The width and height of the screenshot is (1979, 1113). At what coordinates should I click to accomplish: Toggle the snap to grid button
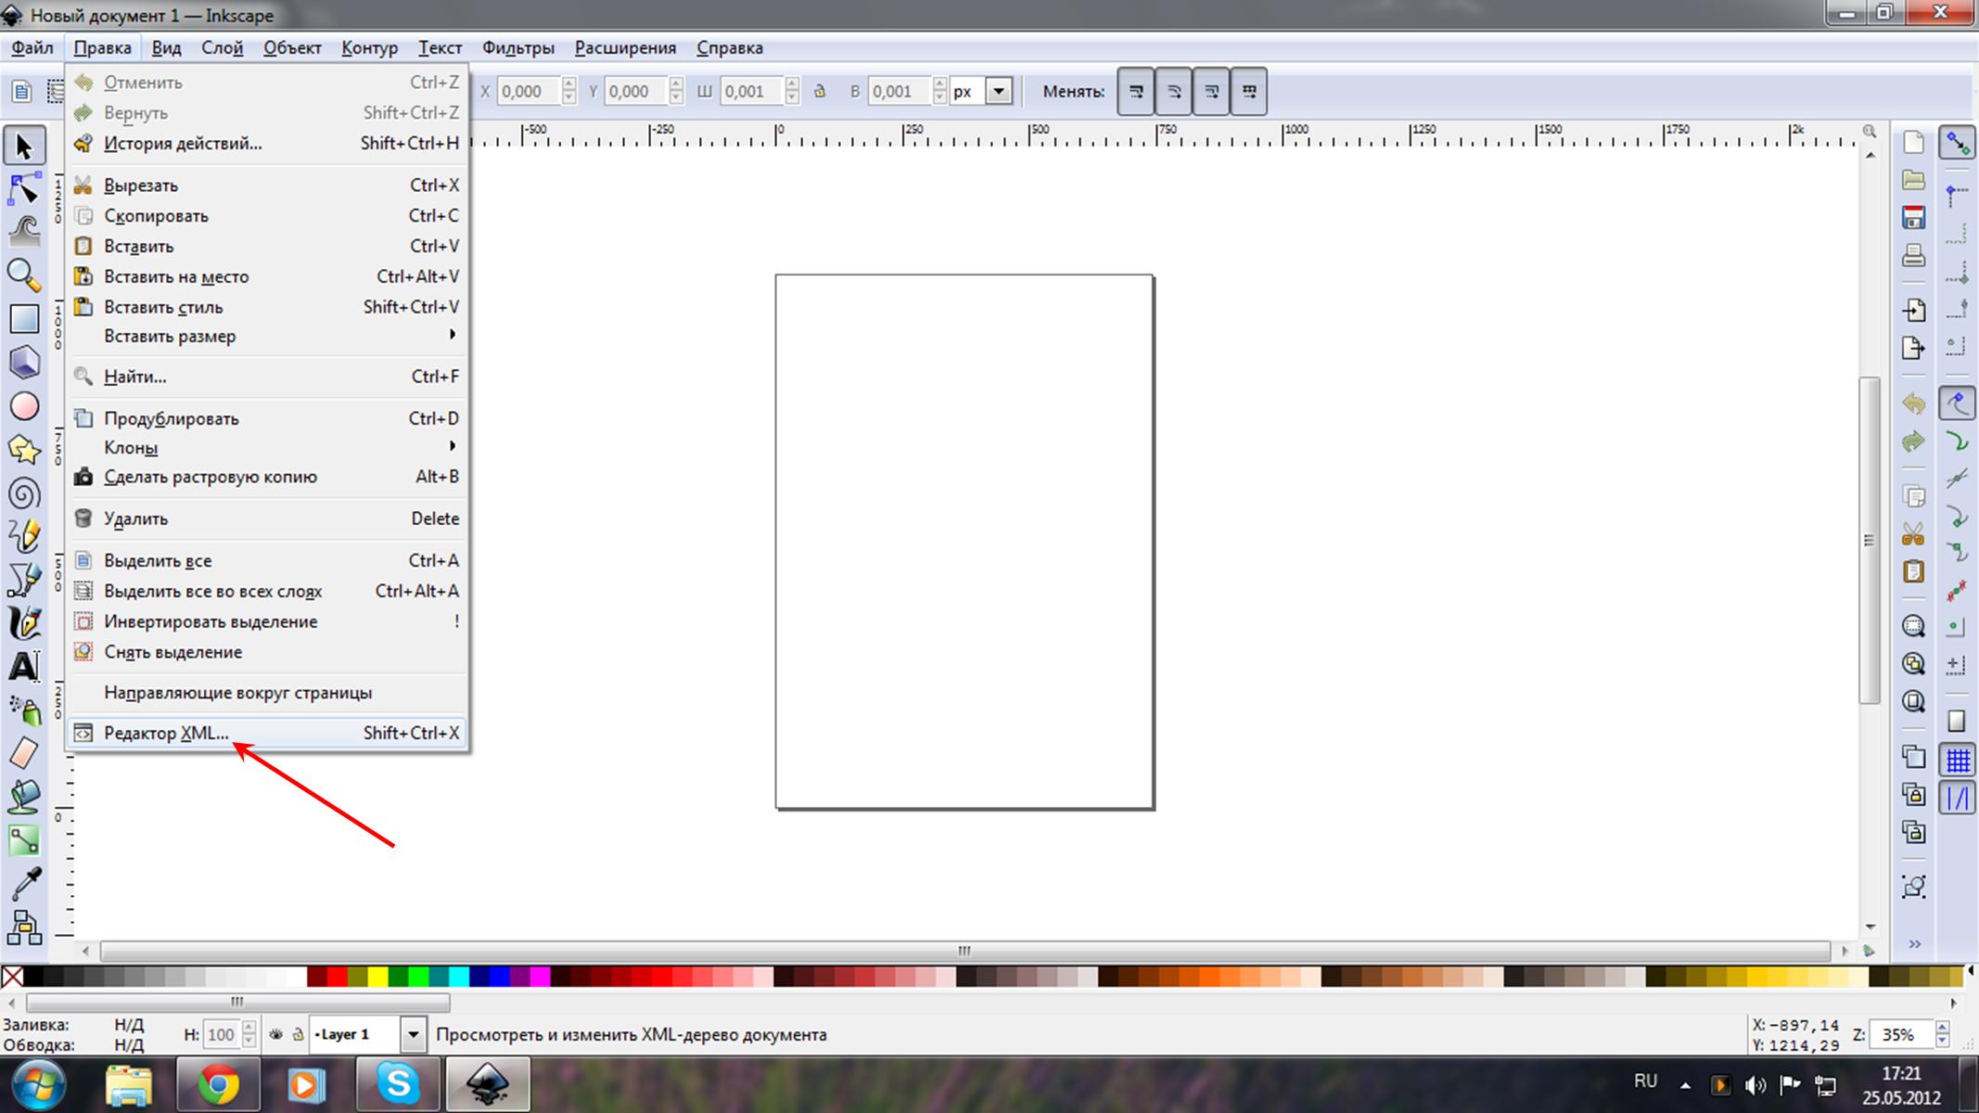1957,761
